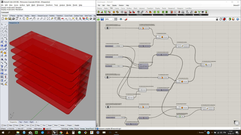
Task: Click the red Layer 01 color swatch
Action: click(44, 129)
